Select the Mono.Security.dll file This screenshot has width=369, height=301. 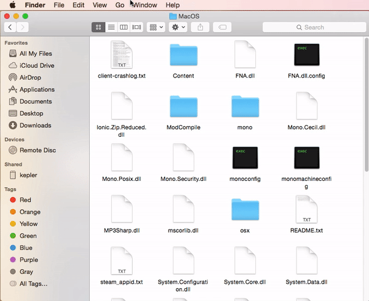point(183,158)
